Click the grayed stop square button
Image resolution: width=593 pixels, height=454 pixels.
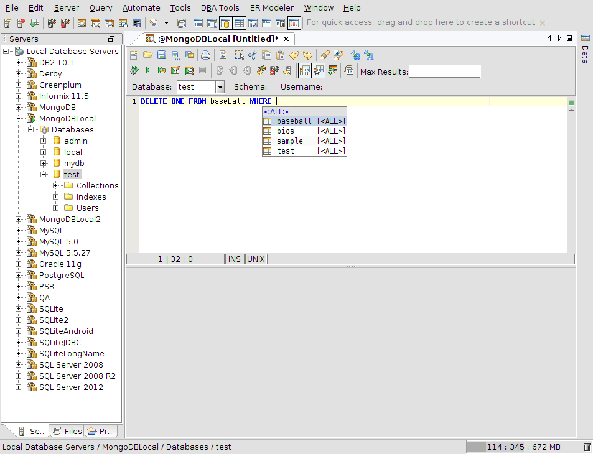(203, 70)
